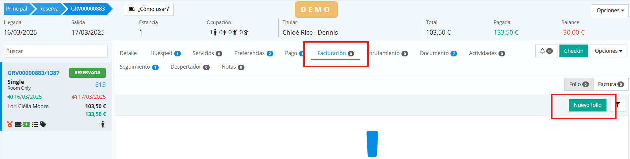The image size is (630, 159).
Task: Click the Buscar search field
Action: (56, 51)
